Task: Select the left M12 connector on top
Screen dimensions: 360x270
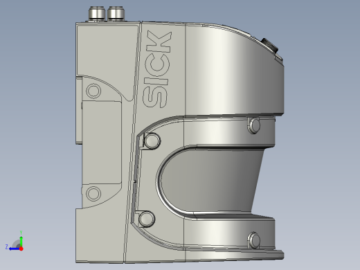Action: pos(97,13)
